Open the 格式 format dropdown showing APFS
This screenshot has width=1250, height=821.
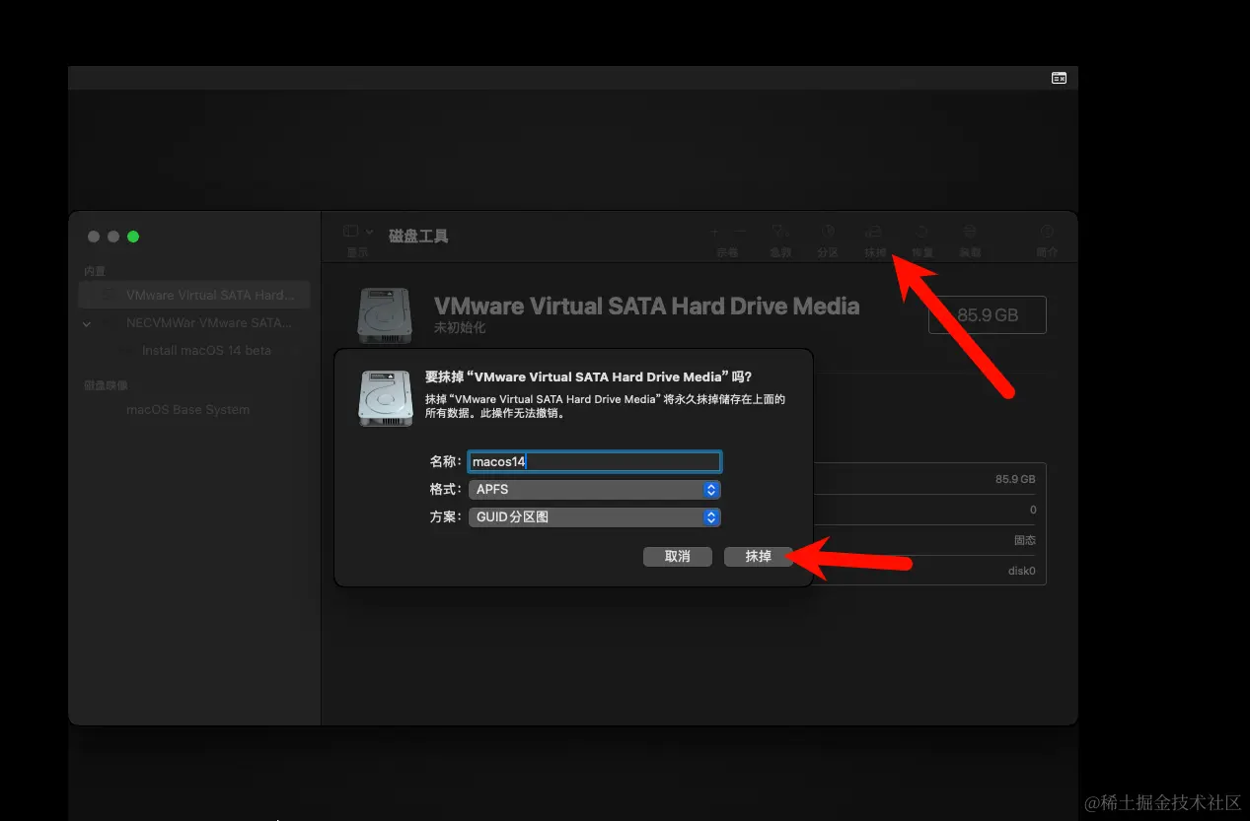click(595, 489)
